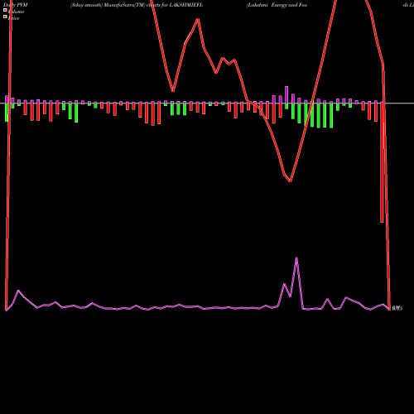The image size is (414, 414).
Task: Click the 'Volume' legend label
Action: click(x=16, y=12)
